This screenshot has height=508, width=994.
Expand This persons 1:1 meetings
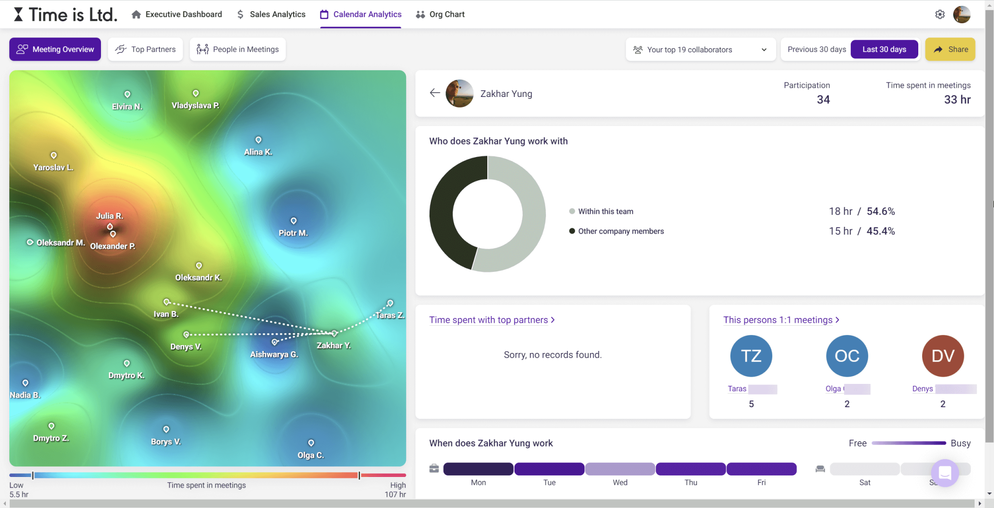(x=781, y=320)
